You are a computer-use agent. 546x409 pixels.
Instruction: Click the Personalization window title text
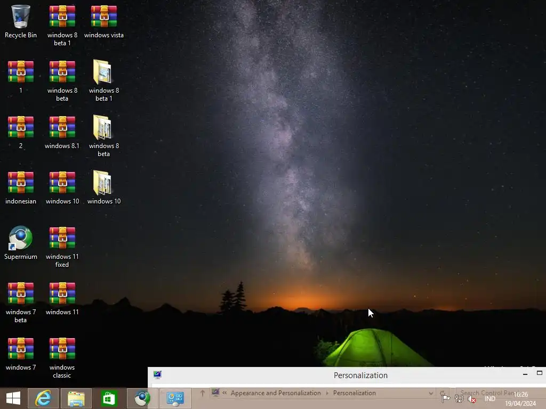[x=360, y=375]
